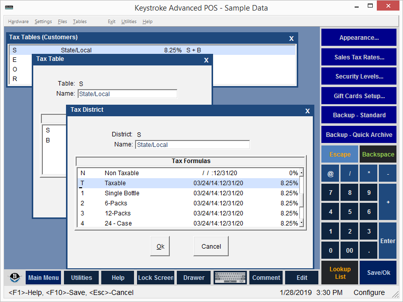Confirm Tax District with Ok button
This screenshot has width=403, height=302.
pos(160,246)
